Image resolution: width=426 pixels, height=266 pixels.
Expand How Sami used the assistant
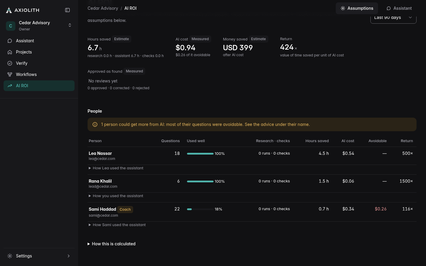(x=117, y=225)
